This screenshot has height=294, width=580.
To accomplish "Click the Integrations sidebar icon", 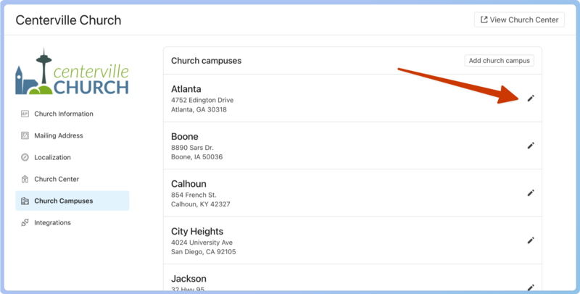I will (x=25, y=222).
